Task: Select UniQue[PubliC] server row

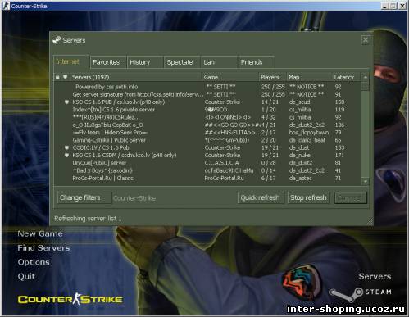Action: click(207, 163)
